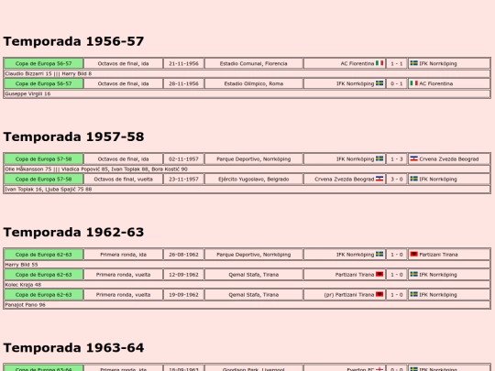Click the Yugoslav flag in the 23-11-1957 row
The height and width of the screenshot is (371, 495).
(x=379, y=179)
